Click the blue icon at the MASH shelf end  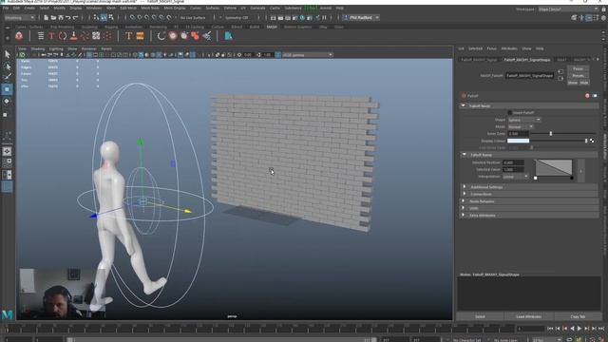pos(228,36)
